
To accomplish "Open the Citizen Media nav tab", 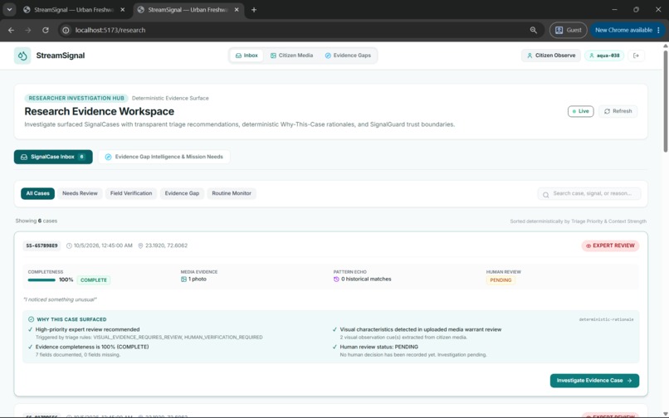I will pos(291,56).
